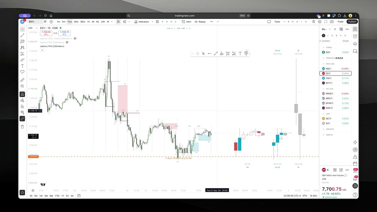The image size is (377, 212).
Task: Collapse the FOREX watchlist section
Action: pos(324,47)
